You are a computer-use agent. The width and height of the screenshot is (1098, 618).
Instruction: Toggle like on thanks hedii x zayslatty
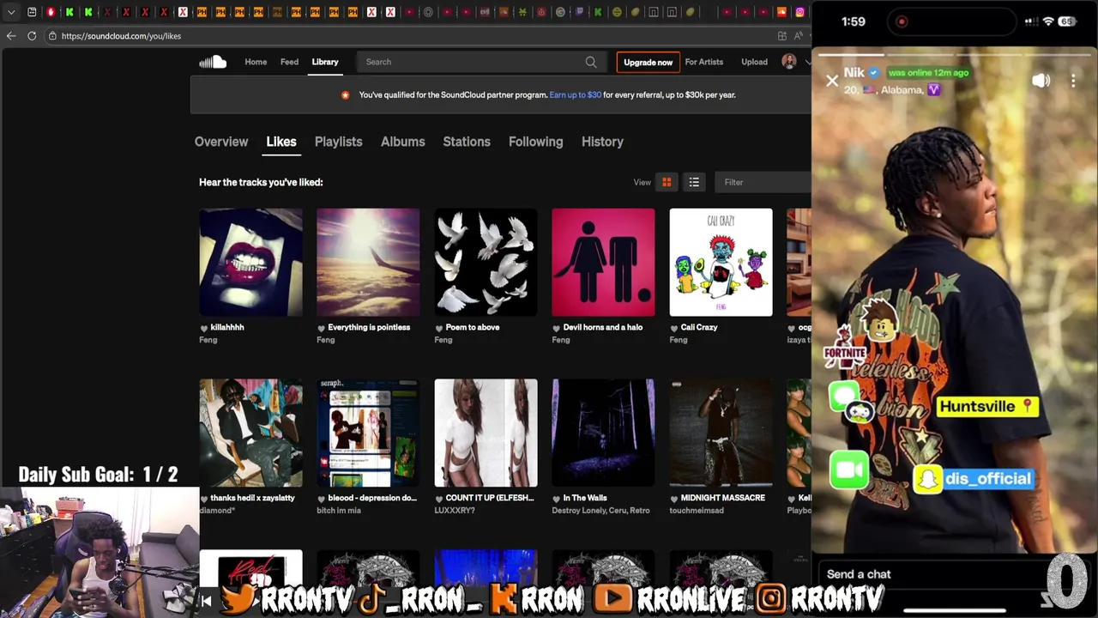point(204,499)
